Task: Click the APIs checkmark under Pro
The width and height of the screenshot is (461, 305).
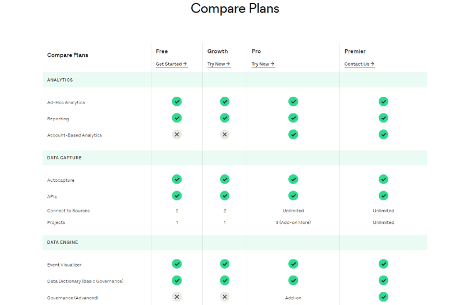Action: click(x=293, y=196)
